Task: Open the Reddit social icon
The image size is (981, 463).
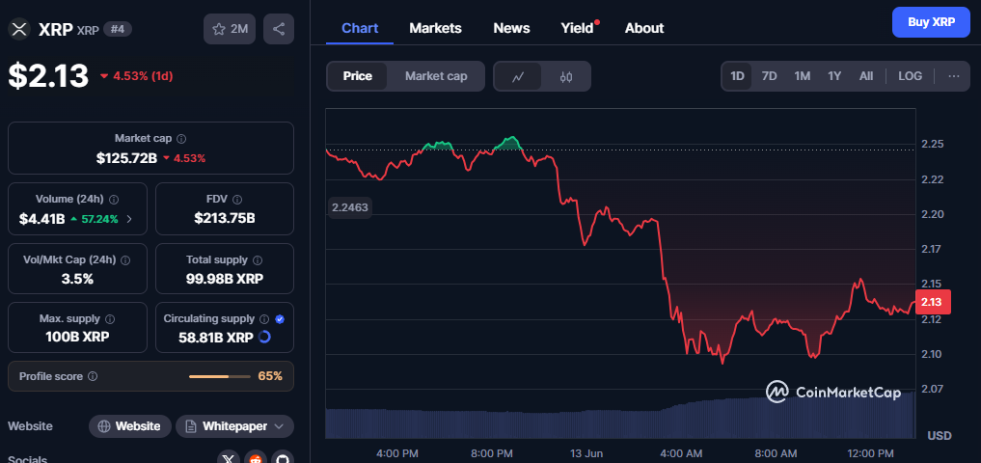Action: 256,460
